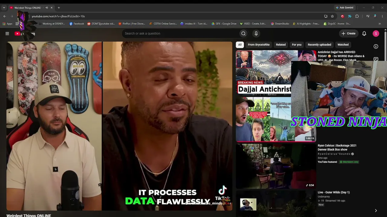
Task: Open the red circular extension icon
Action: 343,16
